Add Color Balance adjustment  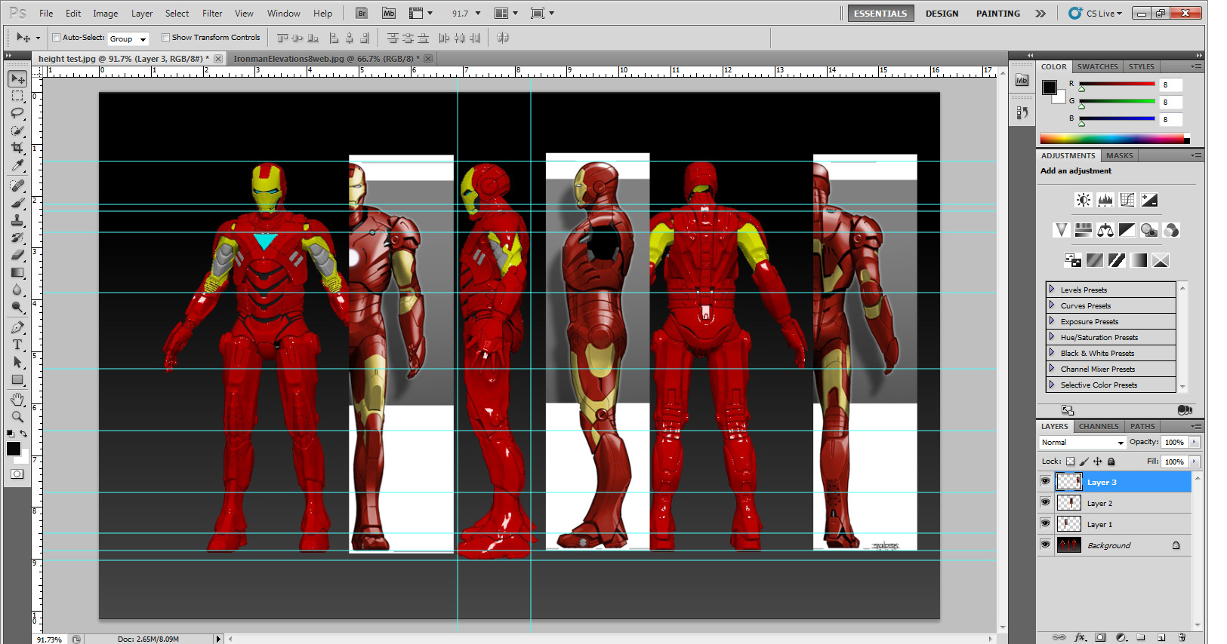coord(1105,230)
